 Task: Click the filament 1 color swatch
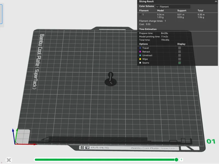click(140, 14)
